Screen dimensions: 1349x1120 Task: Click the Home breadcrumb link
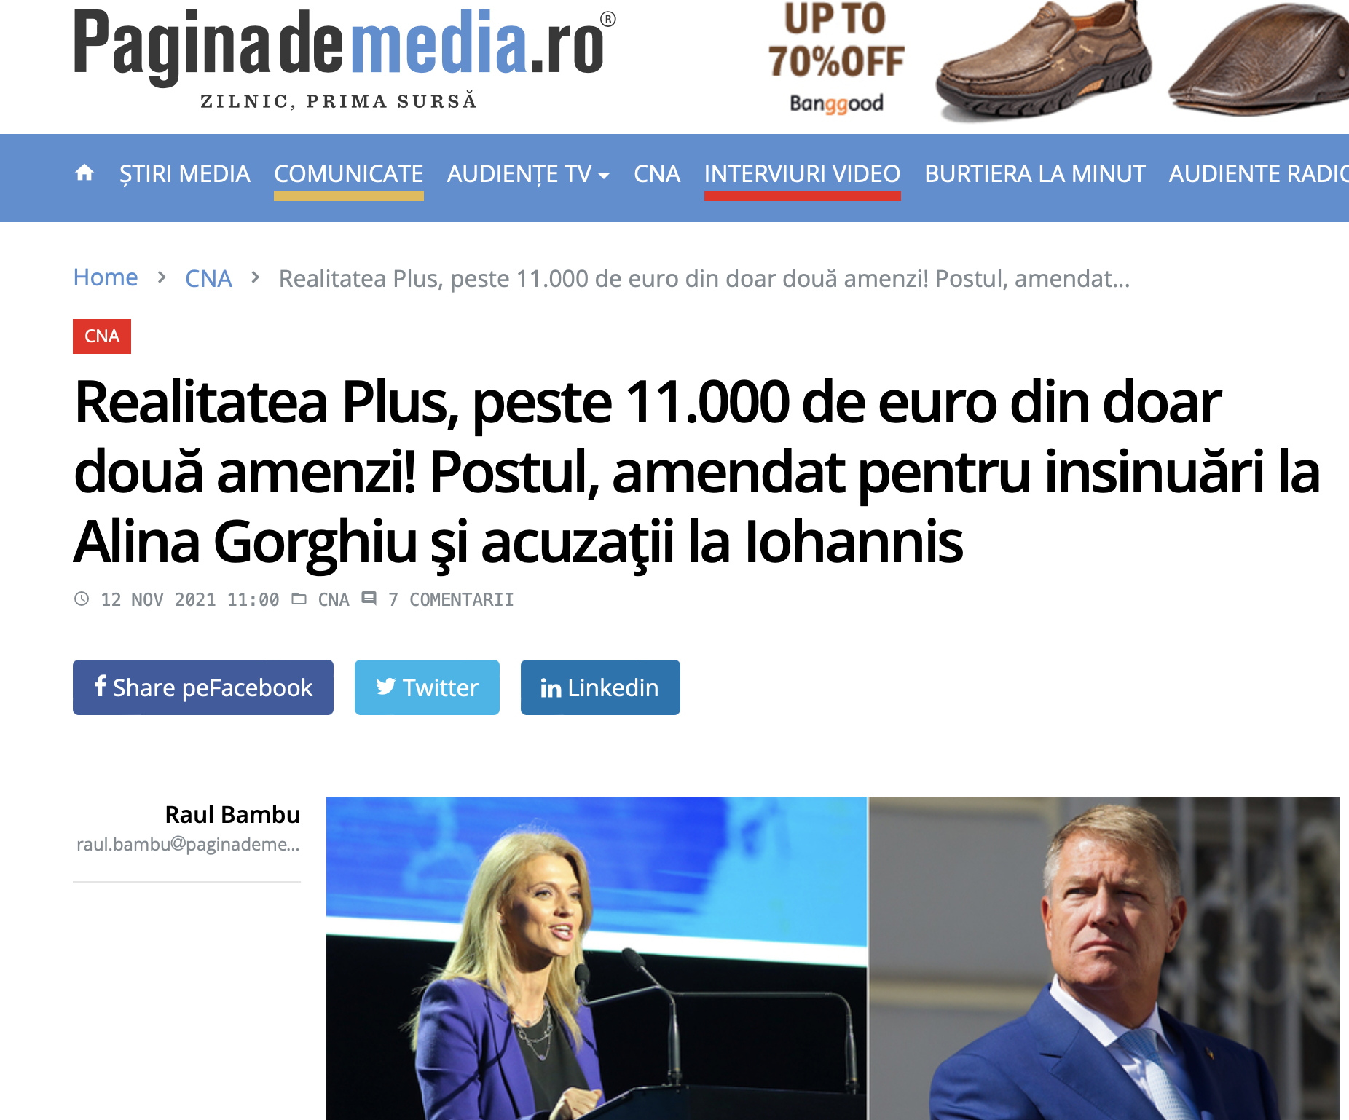tap(106, 277)
